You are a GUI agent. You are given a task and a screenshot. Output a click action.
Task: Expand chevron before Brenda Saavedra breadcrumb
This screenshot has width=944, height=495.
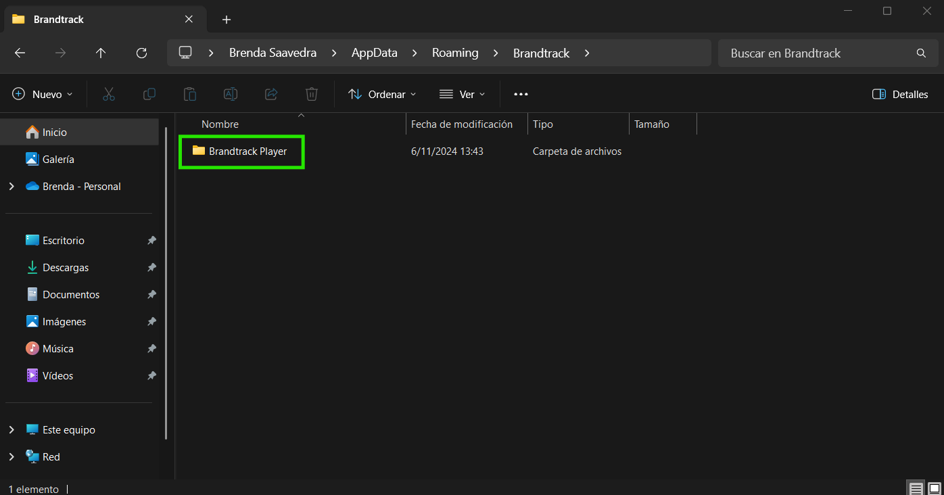tap(211, 53)
